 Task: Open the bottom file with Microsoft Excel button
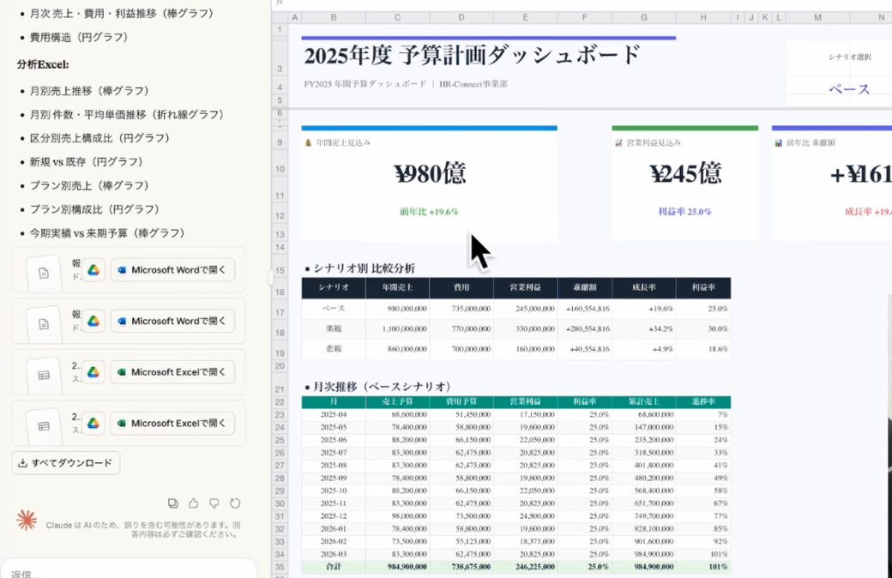pyautogui.click(x=172, y=424)
